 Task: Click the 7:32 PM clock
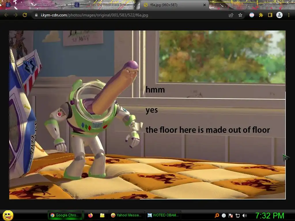(x=270, y=215)
